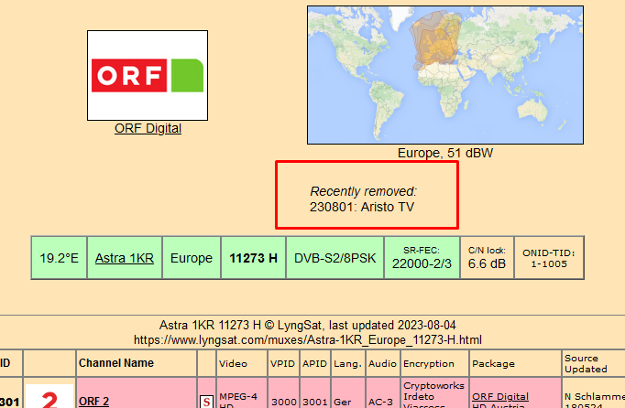Click the lyngsat.com muxes URL text
Screen dimensions: 625x408
[307, 340]
